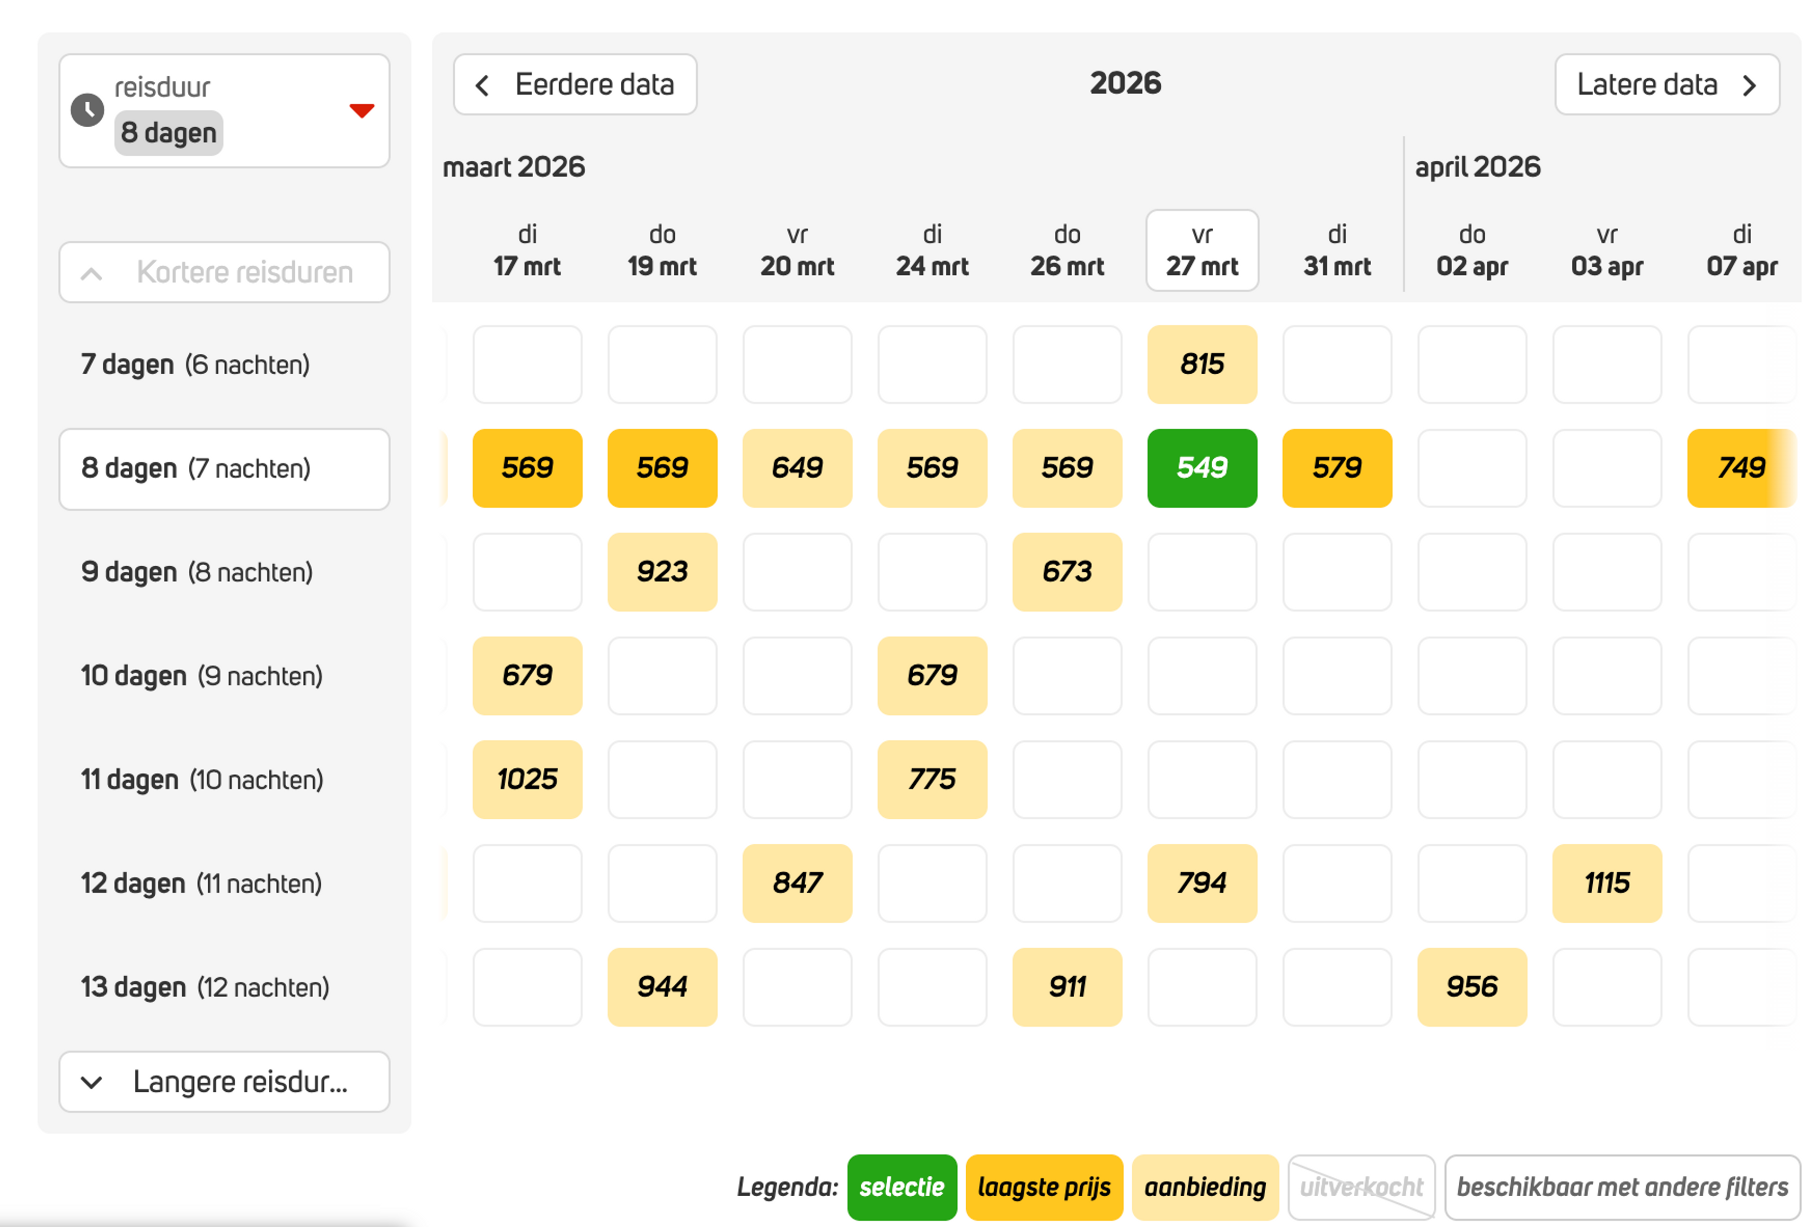
Task: Pick the 1115 price on 03 apr
Action: 1607,883
